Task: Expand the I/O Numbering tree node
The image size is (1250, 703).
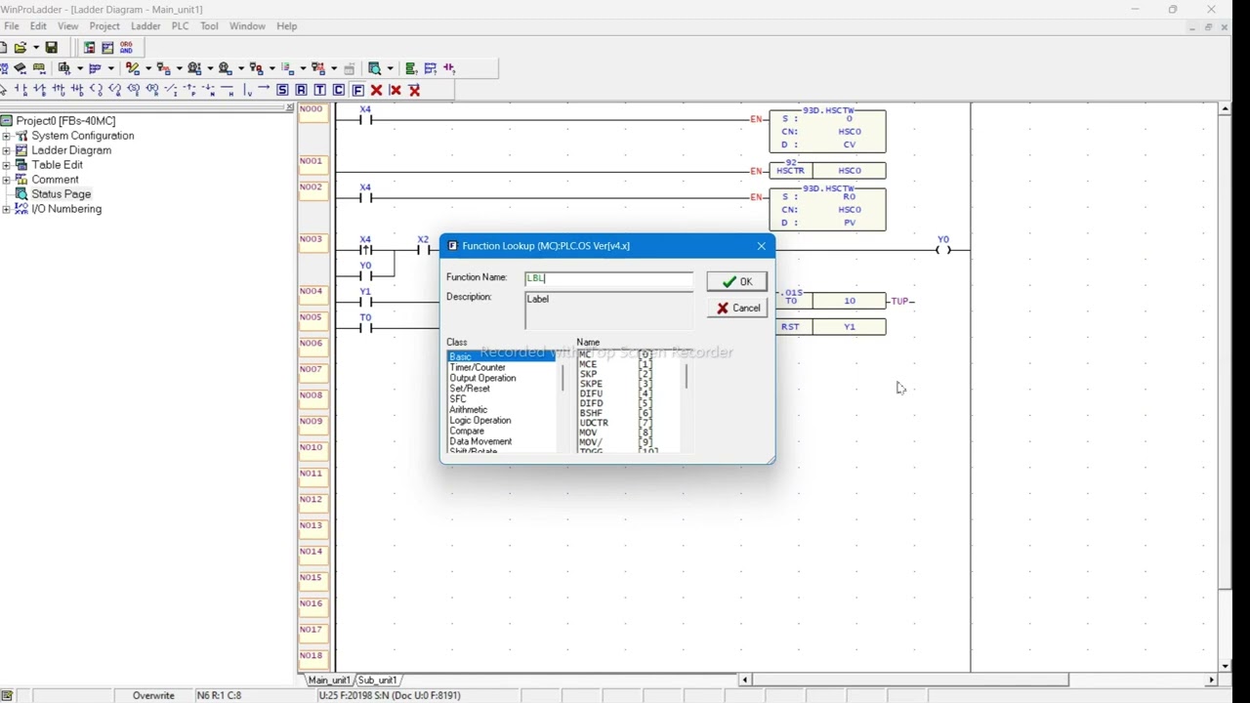Action: click(x=6, y=209)
